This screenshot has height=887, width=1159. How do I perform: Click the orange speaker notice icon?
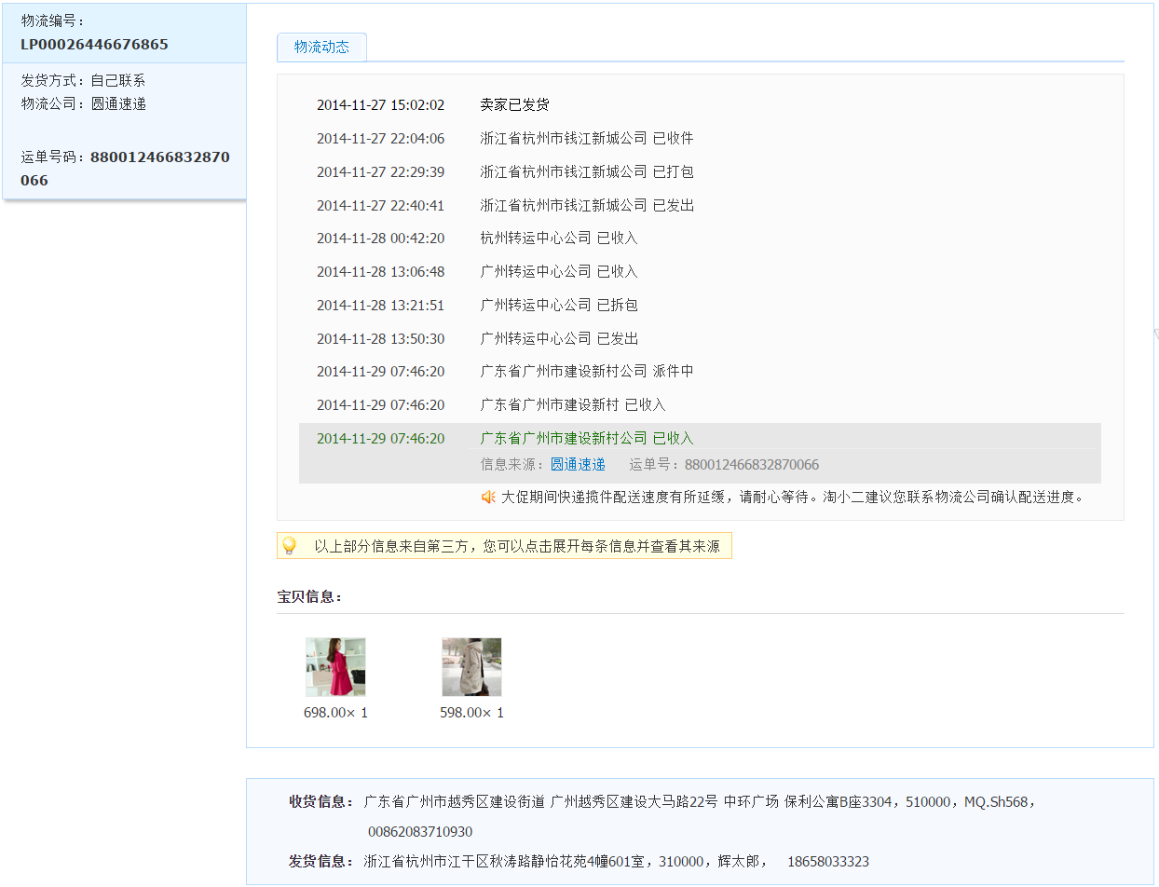click(x=488, y=498)
